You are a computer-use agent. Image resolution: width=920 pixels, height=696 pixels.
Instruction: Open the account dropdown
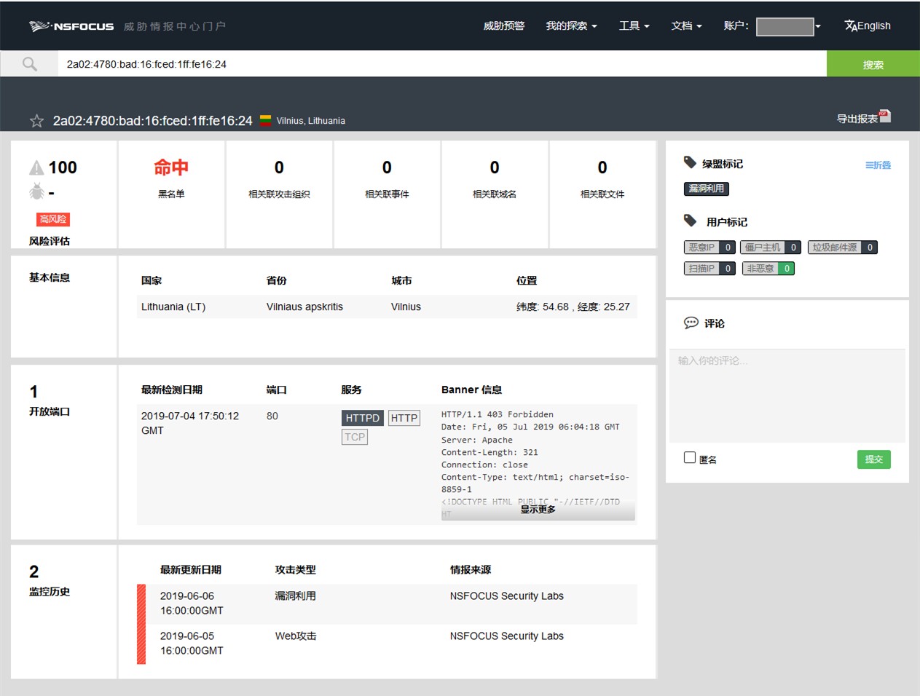click(x=789, y=27)
